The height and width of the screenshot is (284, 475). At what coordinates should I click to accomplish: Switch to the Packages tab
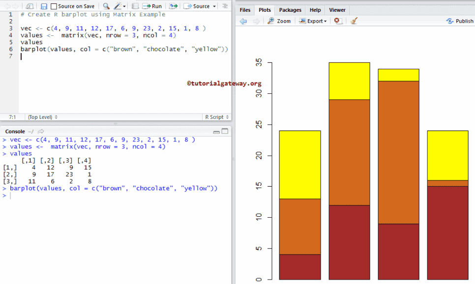click(290, 10)
